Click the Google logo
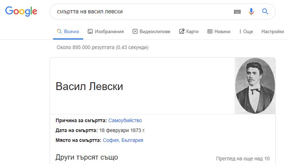 [21, 11]
